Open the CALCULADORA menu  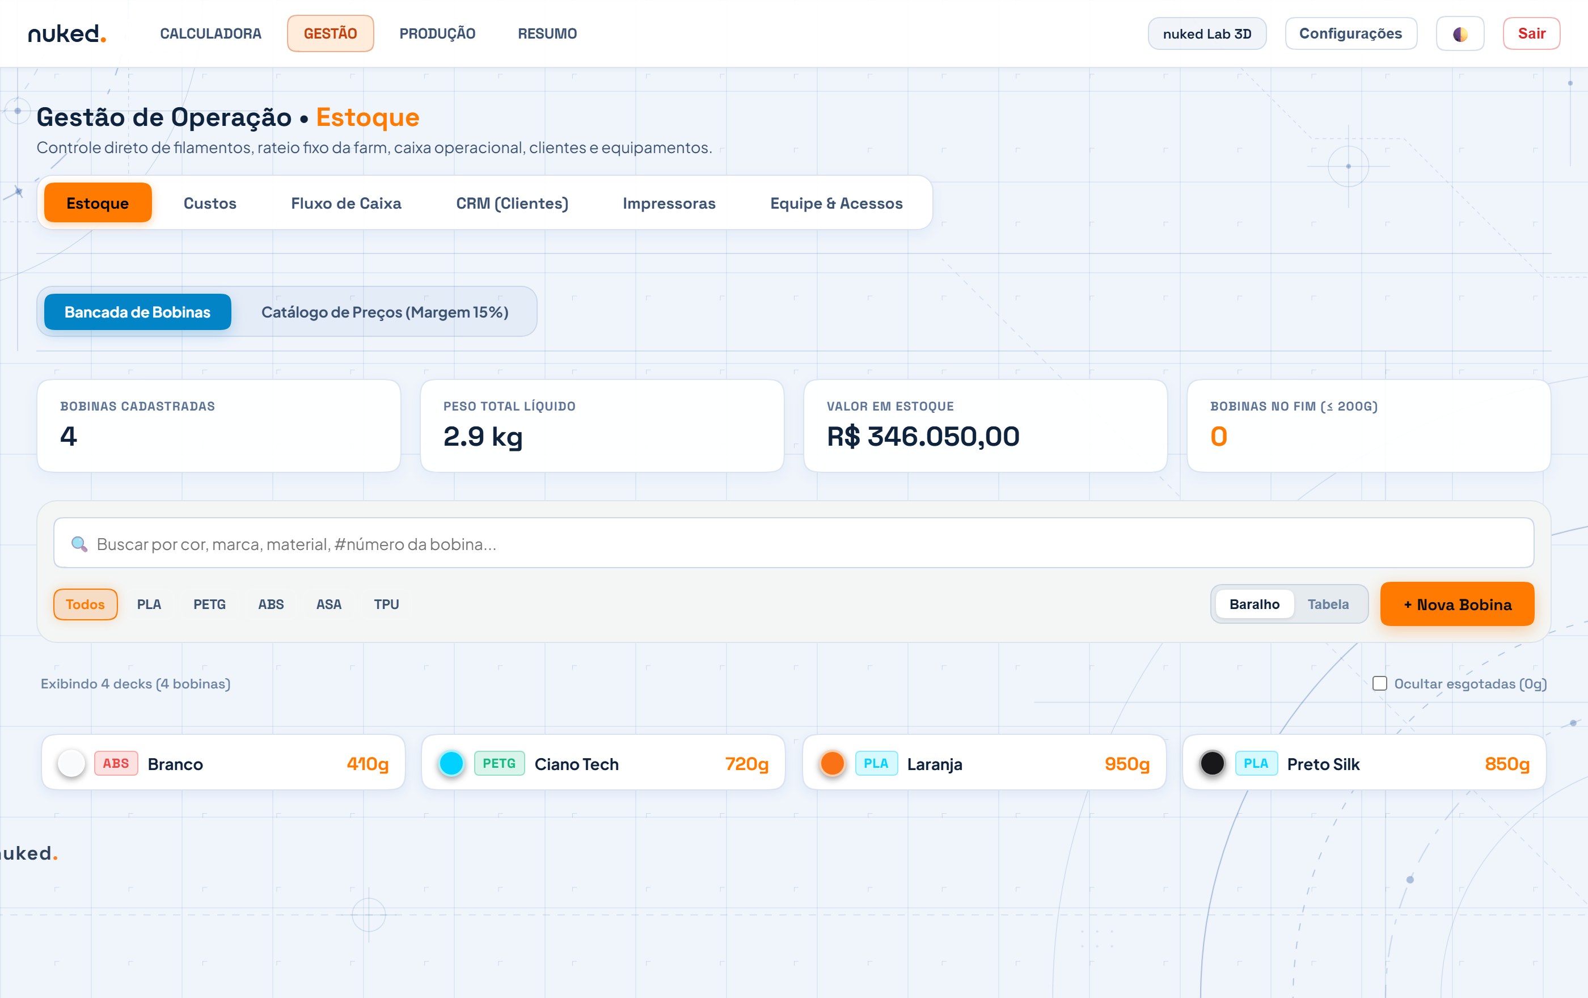point(210,33)
